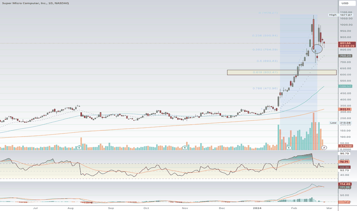This screenshot has height=211, width=357.
Task: Click the Feb label on time axis
Action: (294, 208)
